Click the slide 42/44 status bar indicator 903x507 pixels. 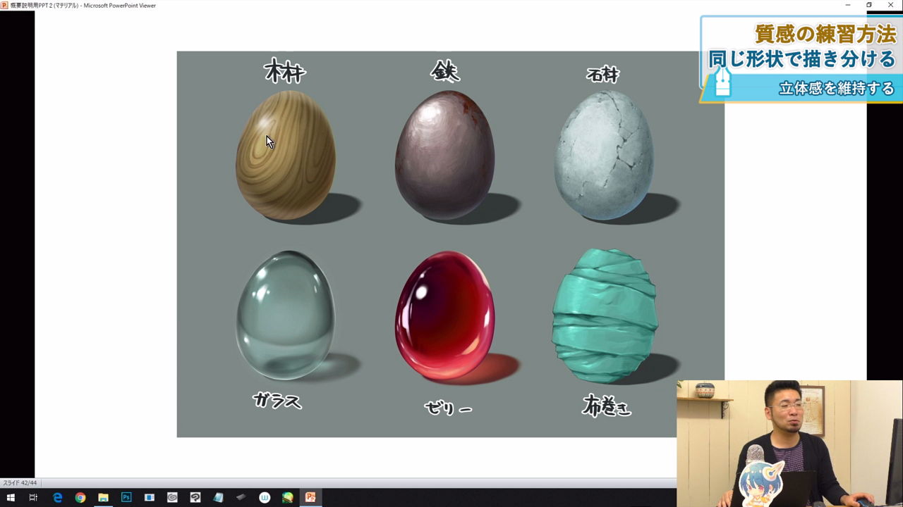coord(20,483)
